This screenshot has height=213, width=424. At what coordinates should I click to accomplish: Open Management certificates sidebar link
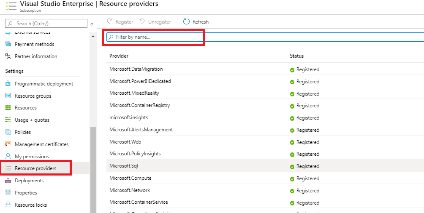(42, 144)
